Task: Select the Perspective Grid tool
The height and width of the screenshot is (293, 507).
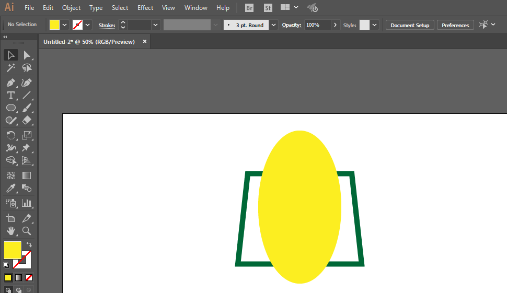Action: [27, 160]
